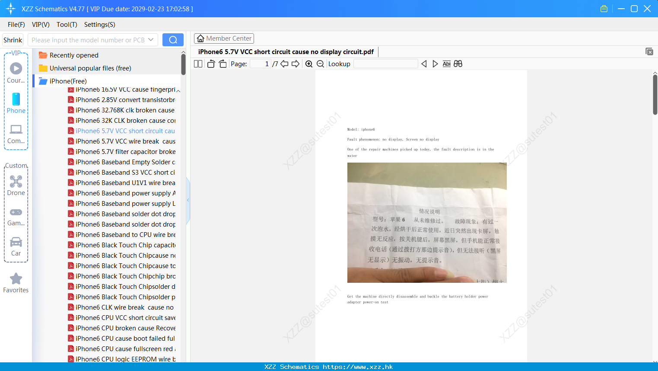Select the Car category icon
The width and height of the screenshot is (658, 371).
click(16, 242)
